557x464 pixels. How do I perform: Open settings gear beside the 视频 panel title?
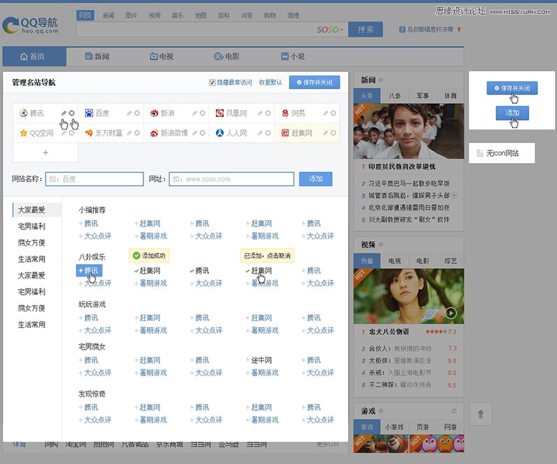pyautogui.click(x=381, y=245)
